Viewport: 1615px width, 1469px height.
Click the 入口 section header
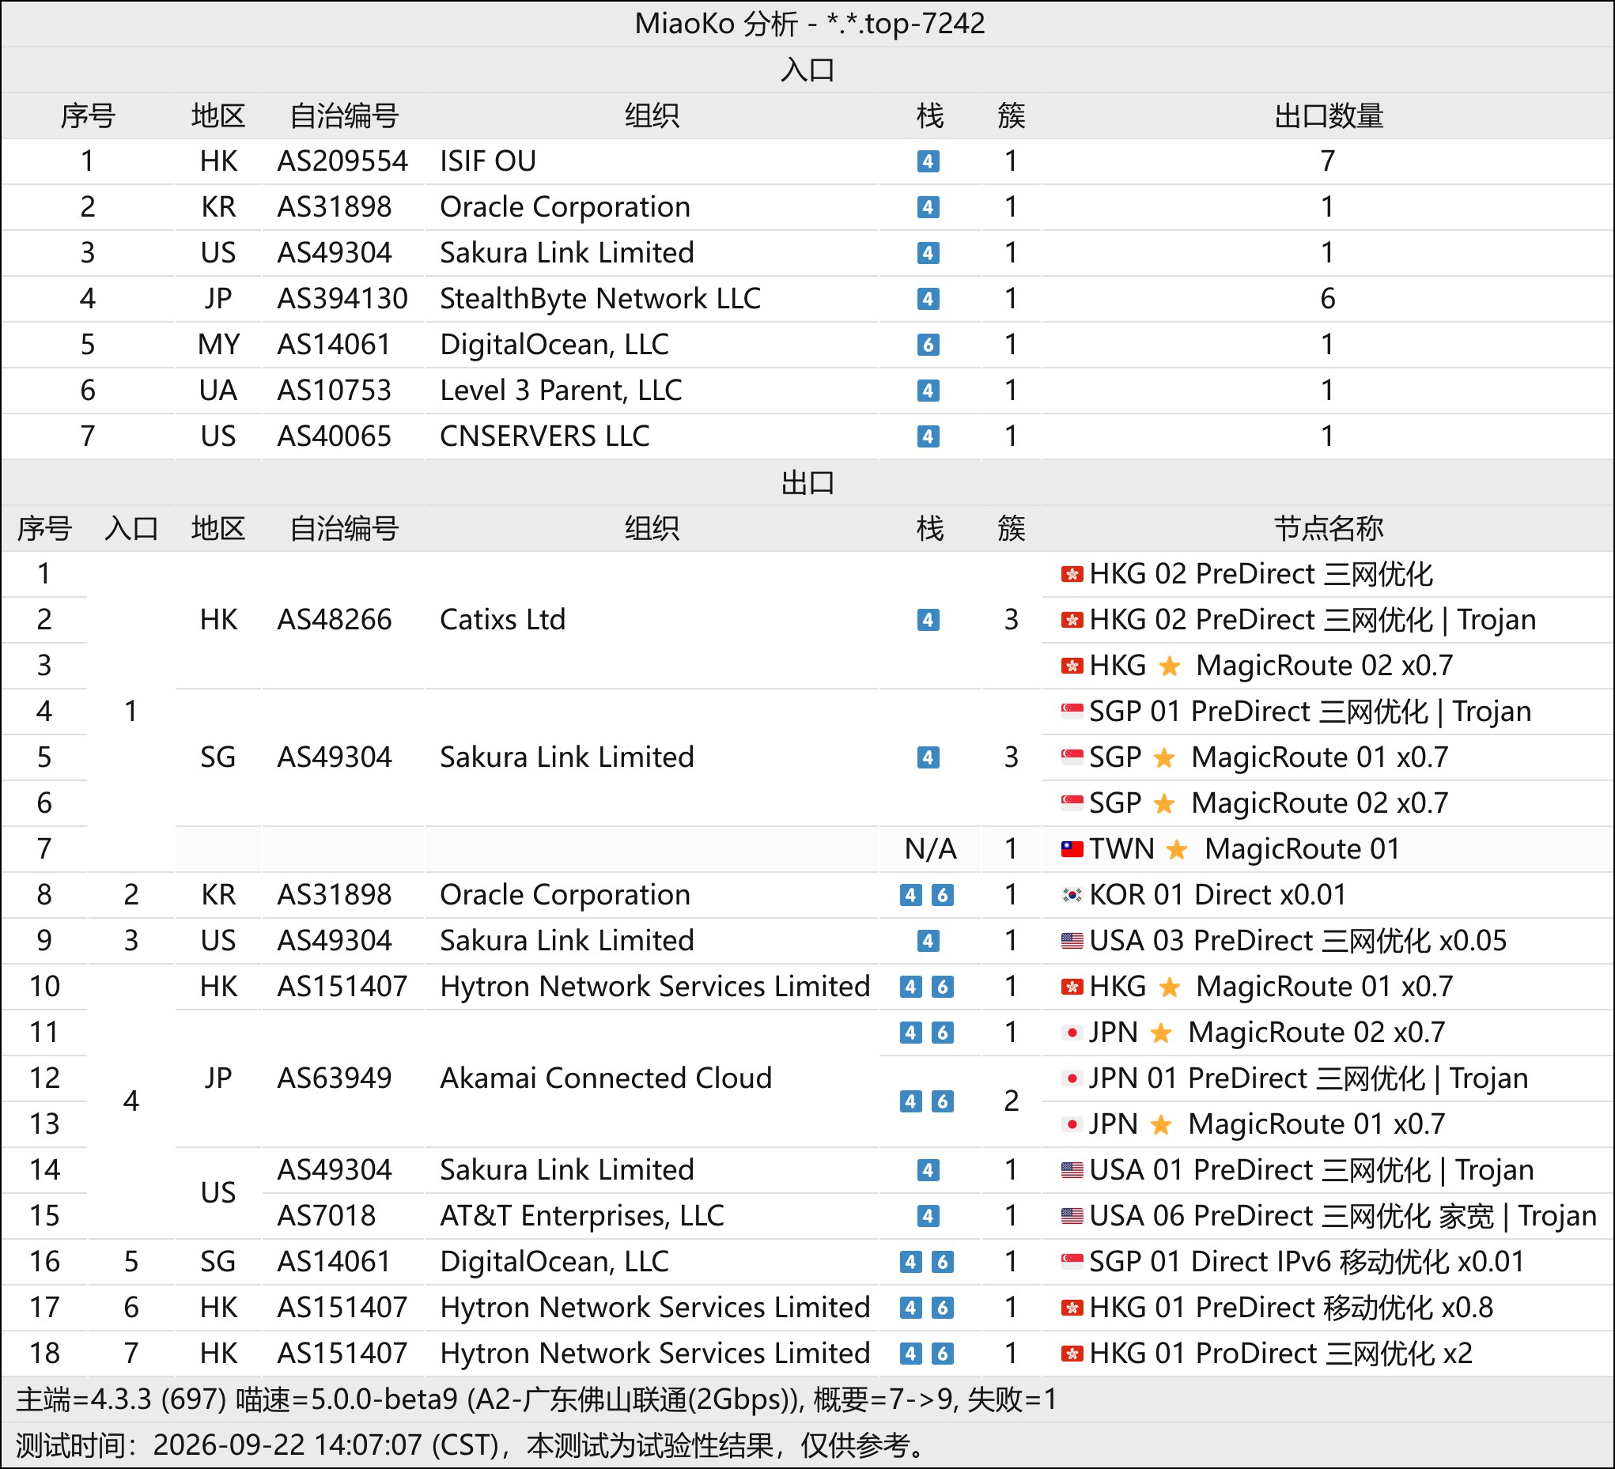pos(807,70)
